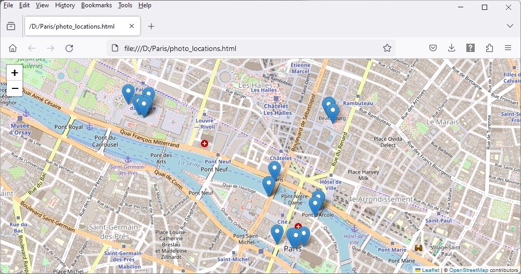
Task: Click the Les Halles station label
Action: [x=264, y=90]
